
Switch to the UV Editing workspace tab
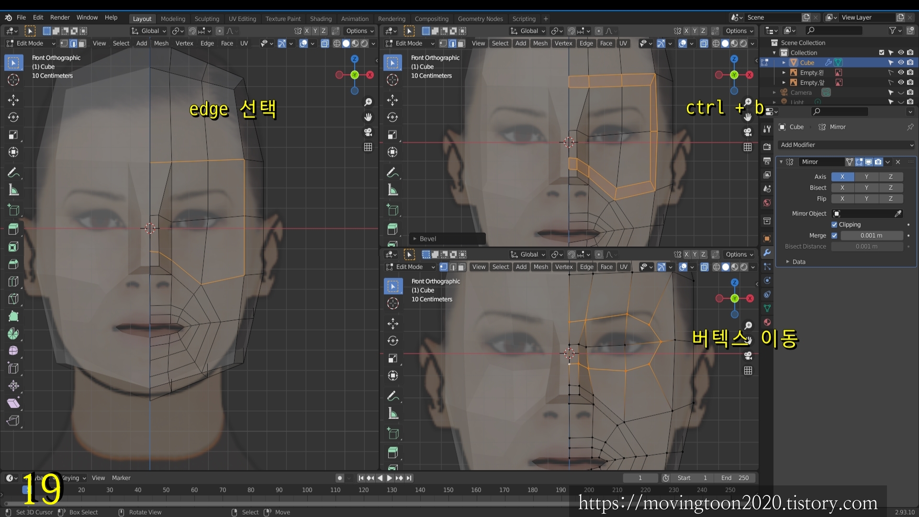coord(242,19)
